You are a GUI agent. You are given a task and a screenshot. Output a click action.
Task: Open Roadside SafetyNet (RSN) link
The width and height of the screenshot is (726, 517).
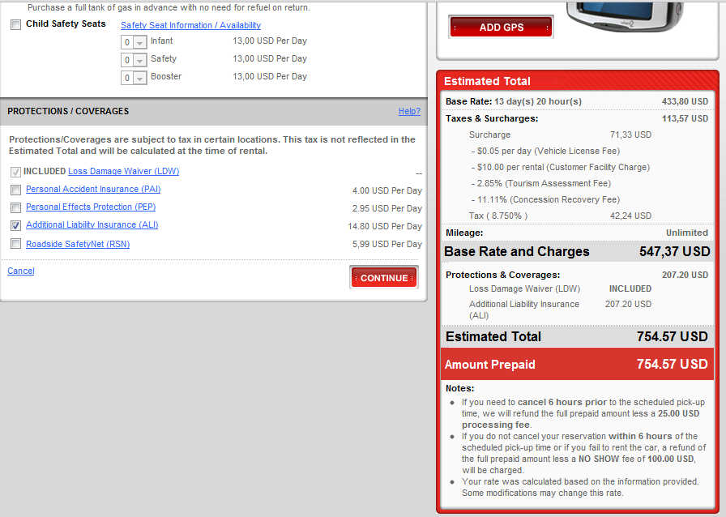tap(78, 244)
